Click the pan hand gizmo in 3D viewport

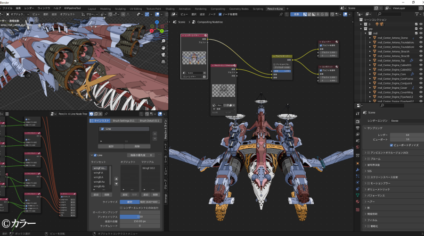coord(163,47)
